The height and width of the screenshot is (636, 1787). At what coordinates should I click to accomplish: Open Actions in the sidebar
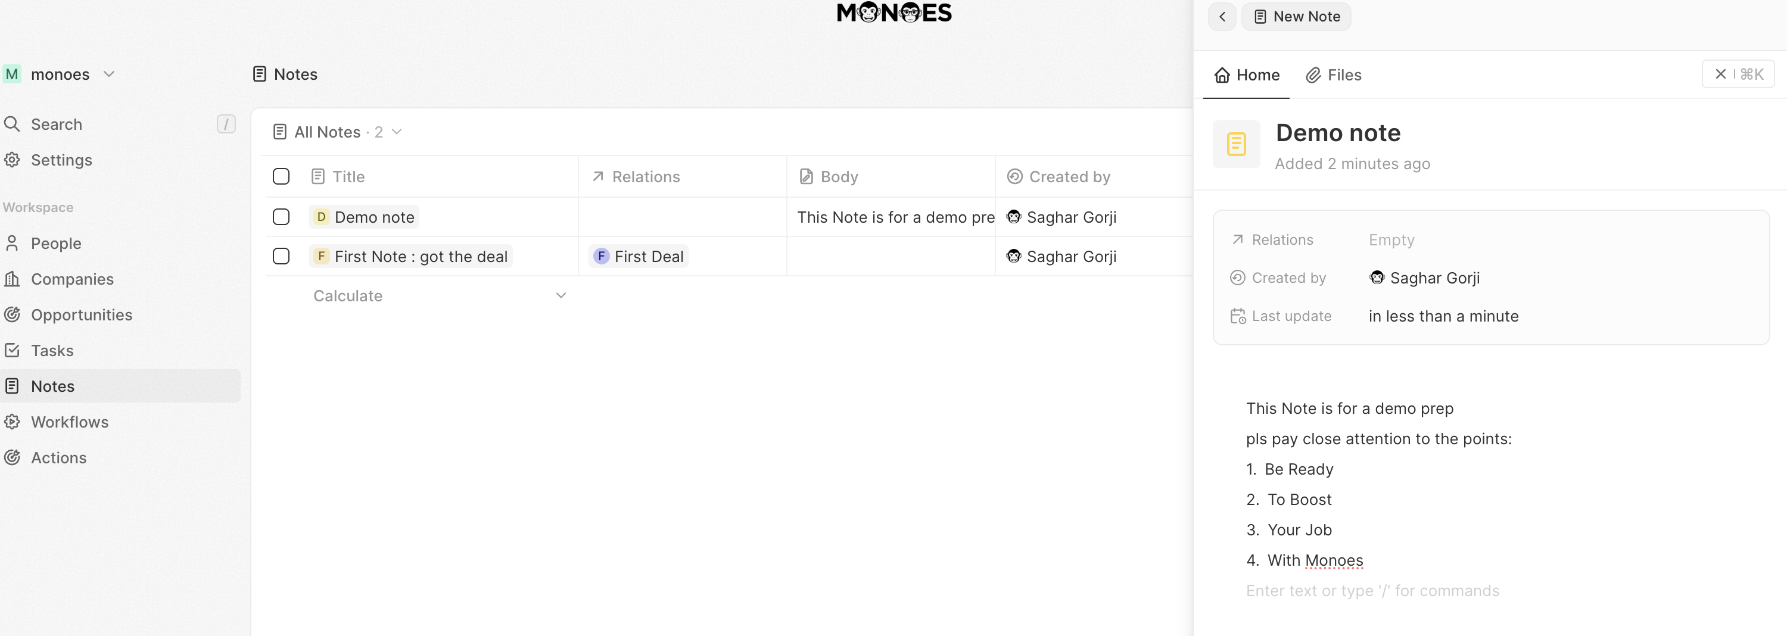tap(58, 458)
